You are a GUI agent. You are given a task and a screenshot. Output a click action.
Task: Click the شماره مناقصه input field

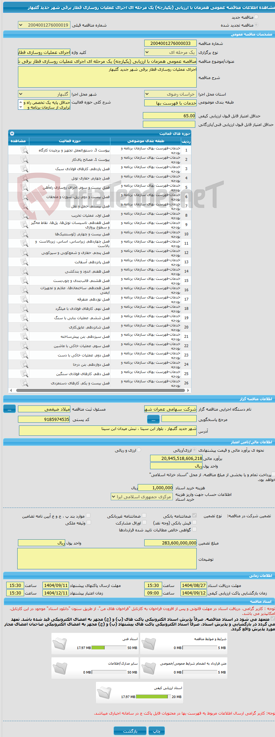(170, 43)
